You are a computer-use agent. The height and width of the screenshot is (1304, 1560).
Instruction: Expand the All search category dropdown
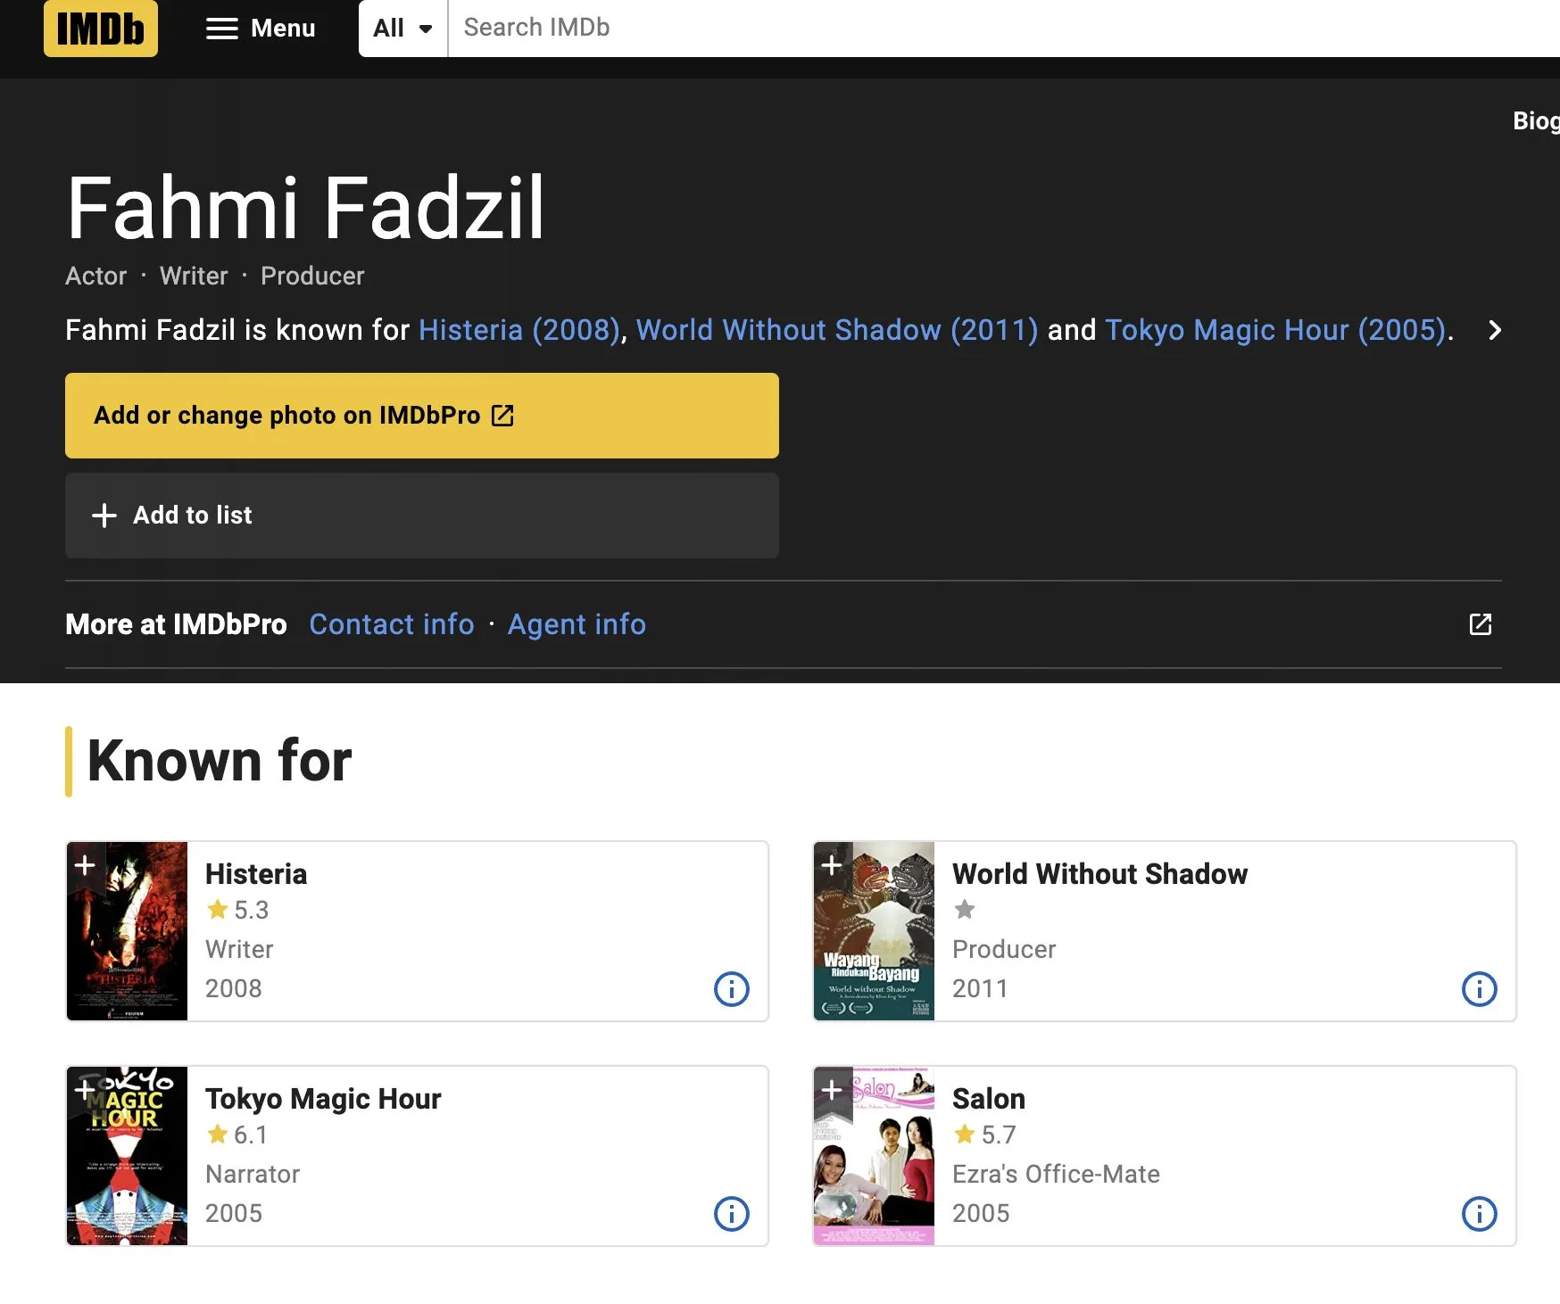coord(402,29)
